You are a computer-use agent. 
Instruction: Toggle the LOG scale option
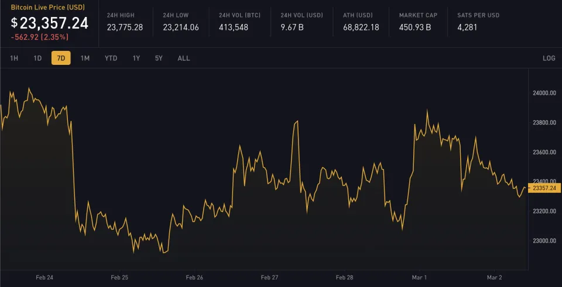pyautogui.click(x=549, y=58)
